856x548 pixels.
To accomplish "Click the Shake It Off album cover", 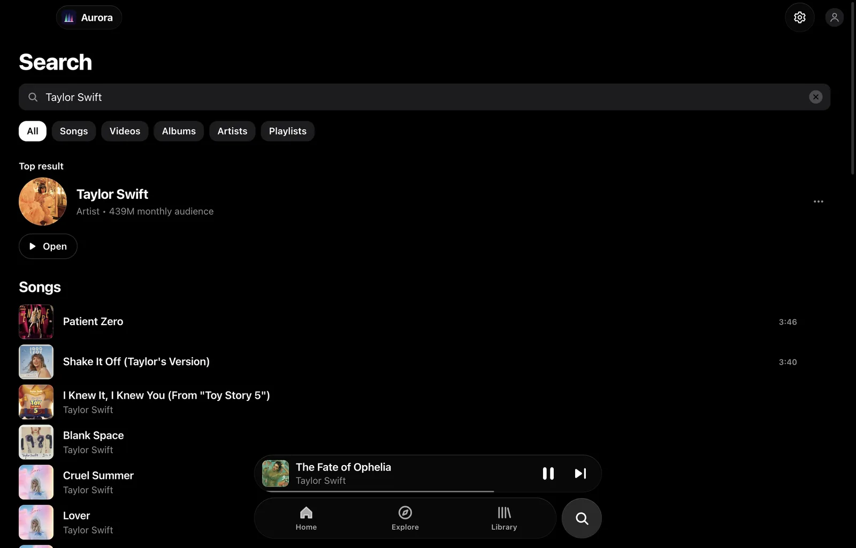I will coord(36,362).
